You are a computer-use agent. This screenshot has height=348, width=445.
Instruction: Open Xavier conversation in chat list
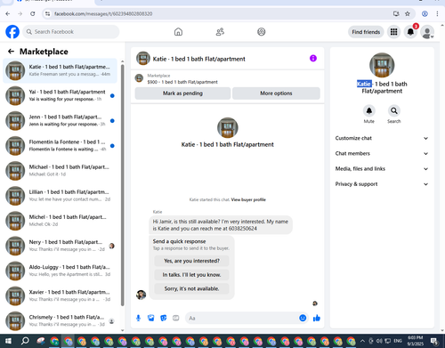click(60, 295)
